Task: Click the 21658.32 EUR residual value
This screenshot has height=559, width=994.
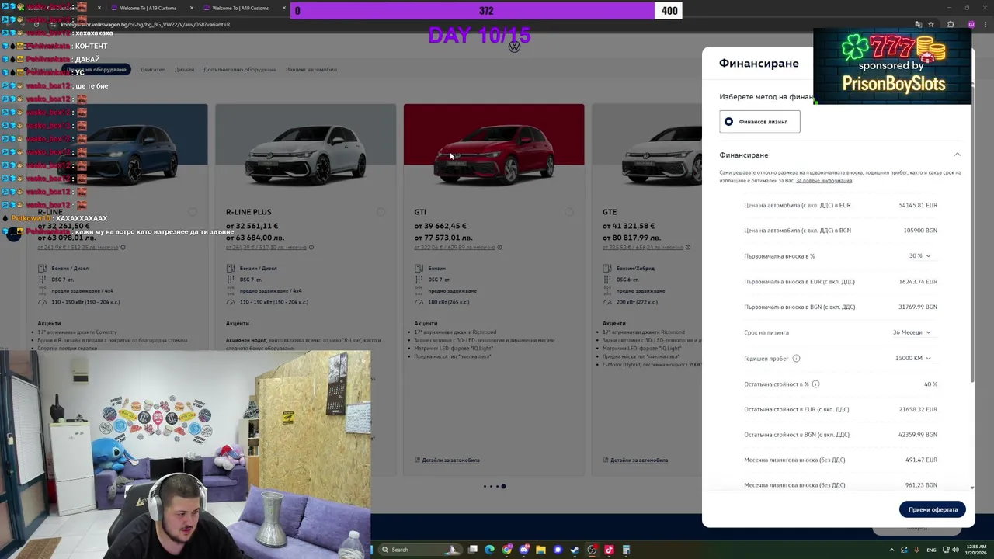Action: pyautogui.click(x=918, y=409)
